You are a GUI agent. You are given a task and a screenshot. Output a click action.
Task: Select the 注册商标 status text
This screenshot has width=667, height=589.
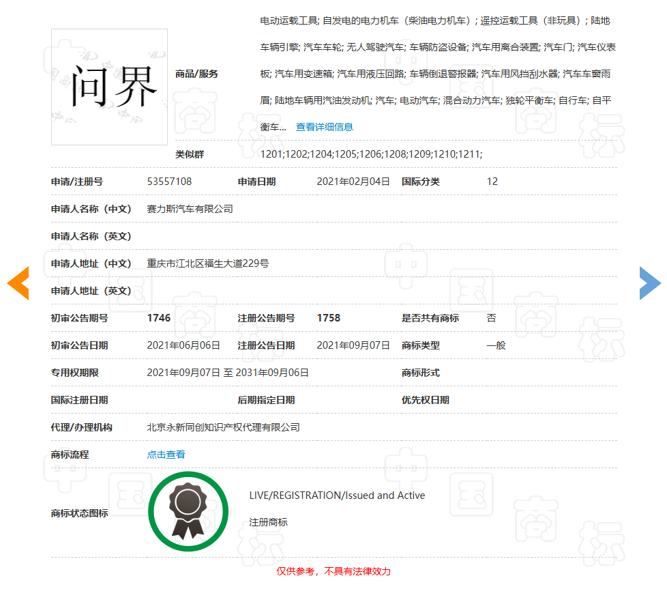tap(268, 522)
